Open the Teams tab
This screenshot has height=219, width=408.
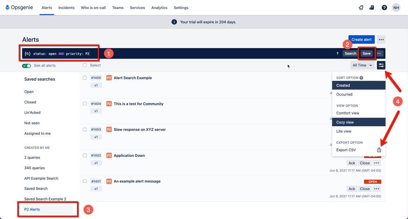click(118, 8)
